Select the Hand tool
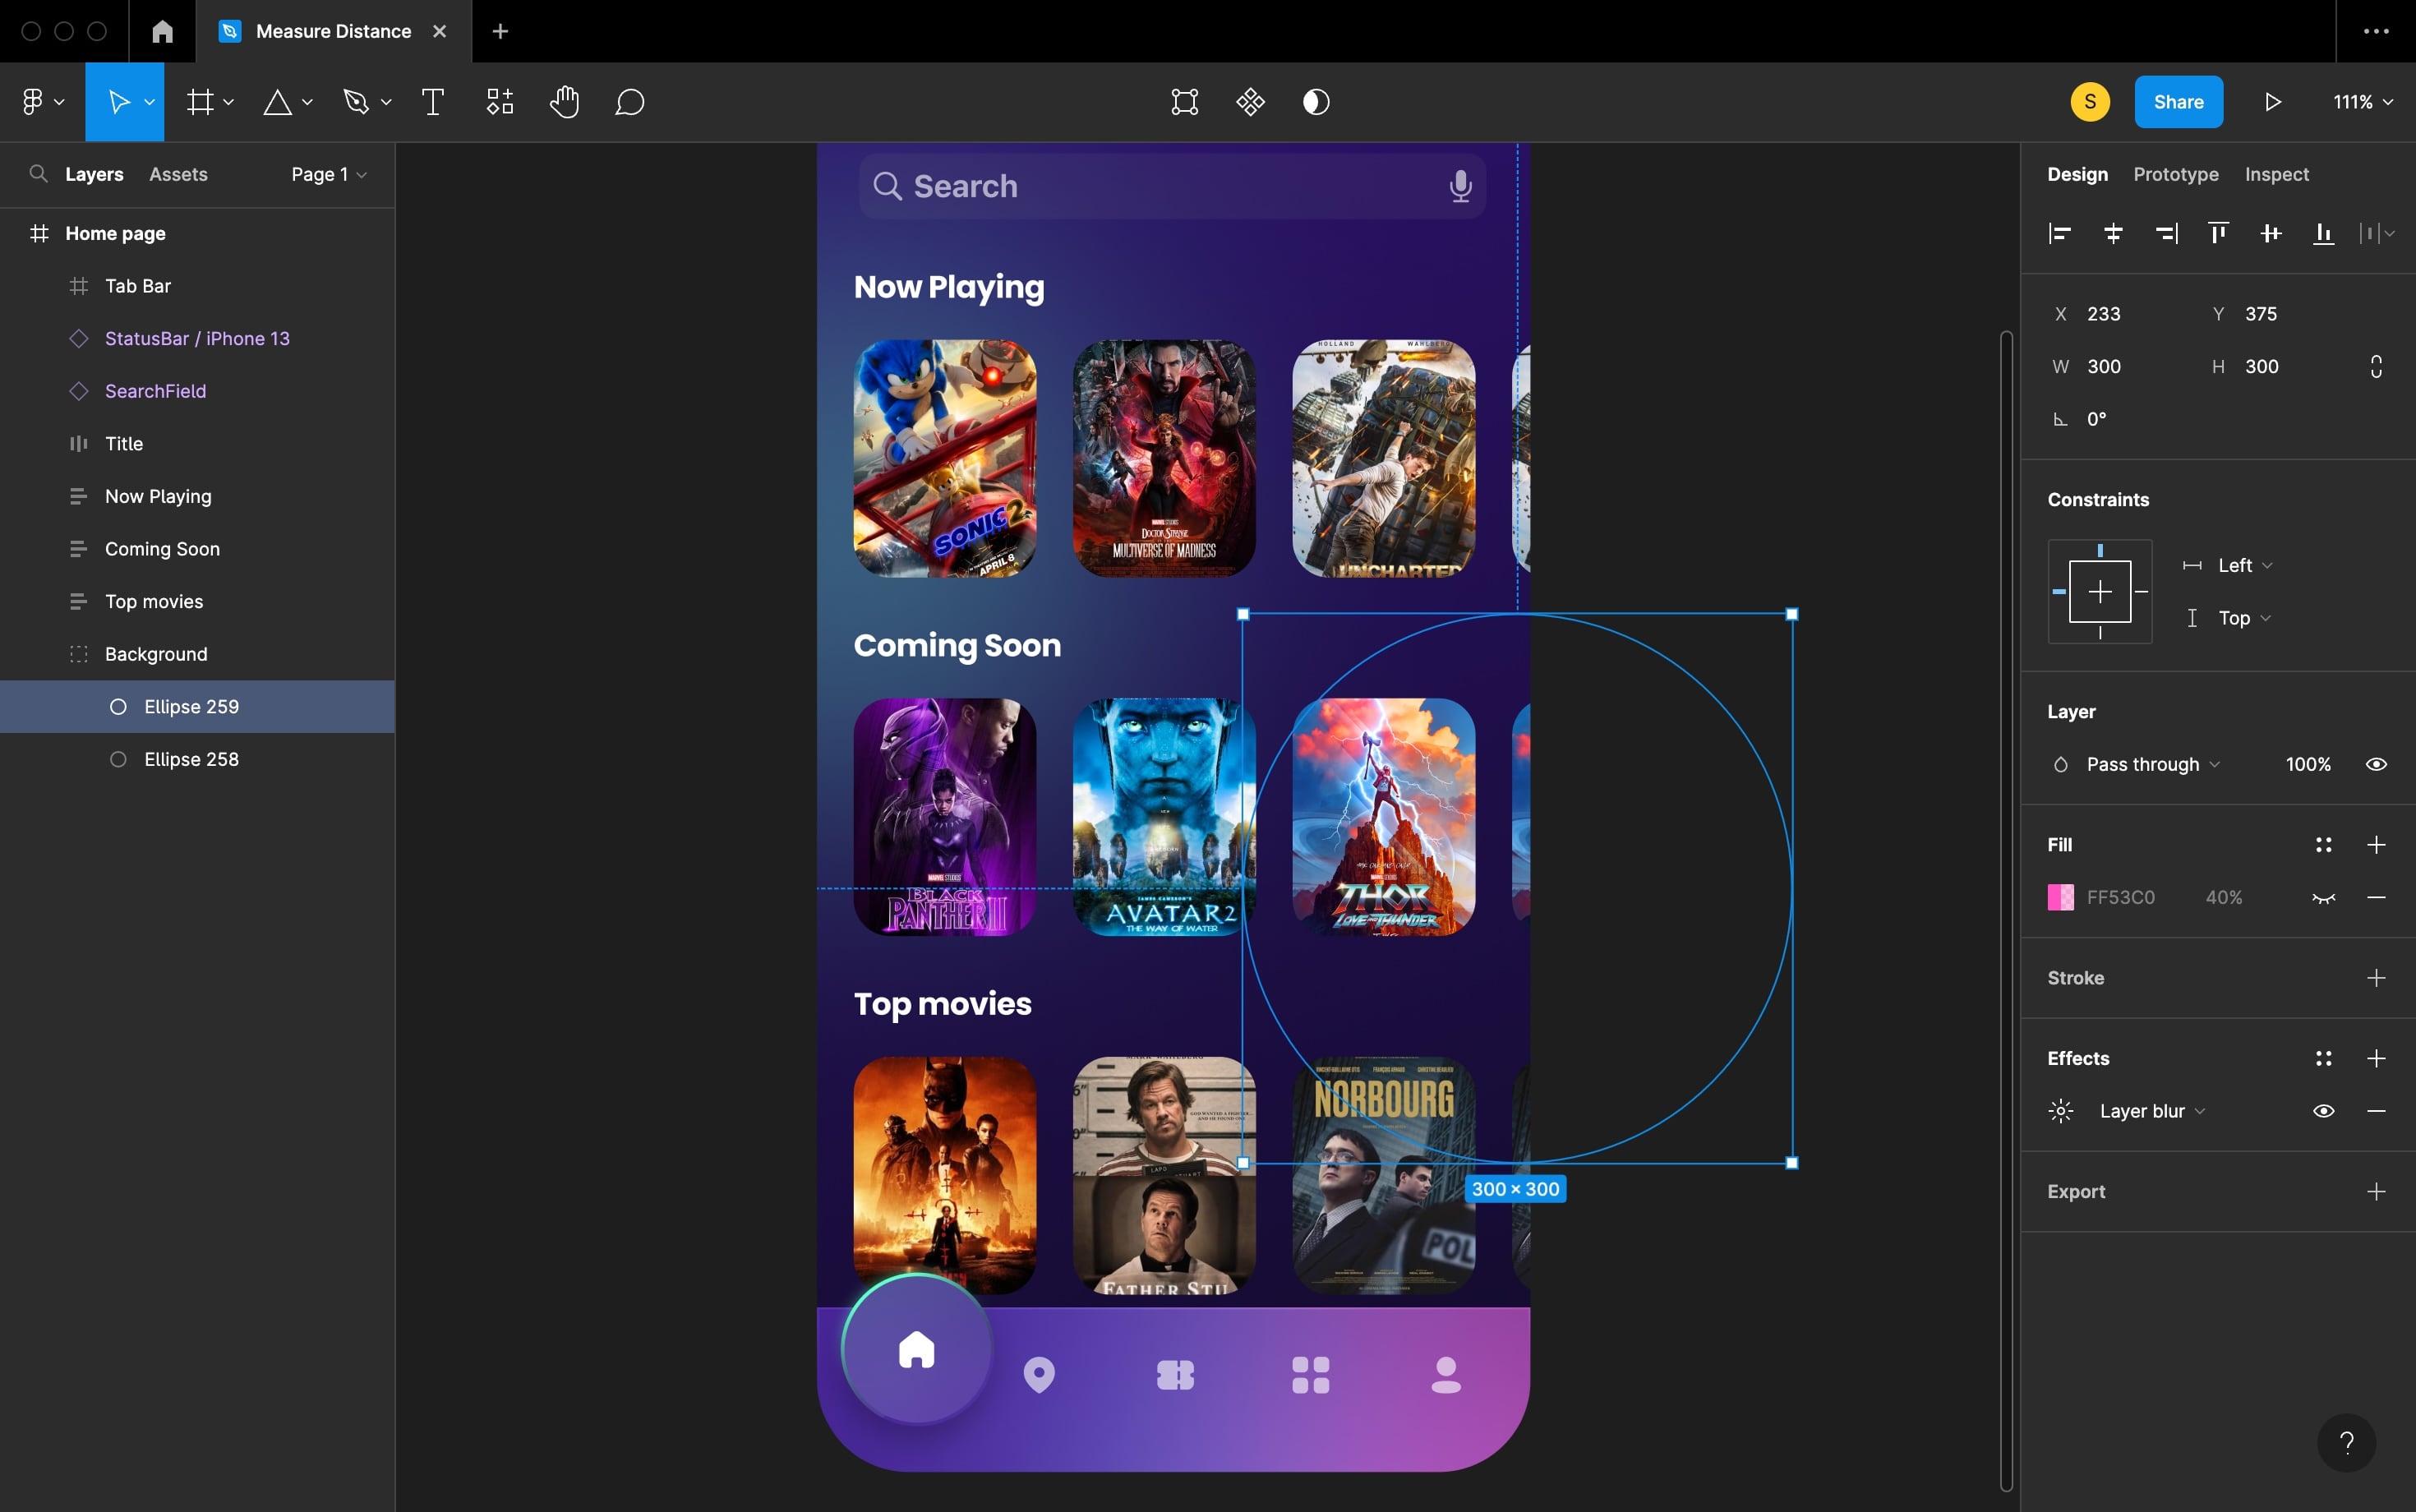Screen dimensions: 2416x1512 pyautogui.click(x=564, y=102)
